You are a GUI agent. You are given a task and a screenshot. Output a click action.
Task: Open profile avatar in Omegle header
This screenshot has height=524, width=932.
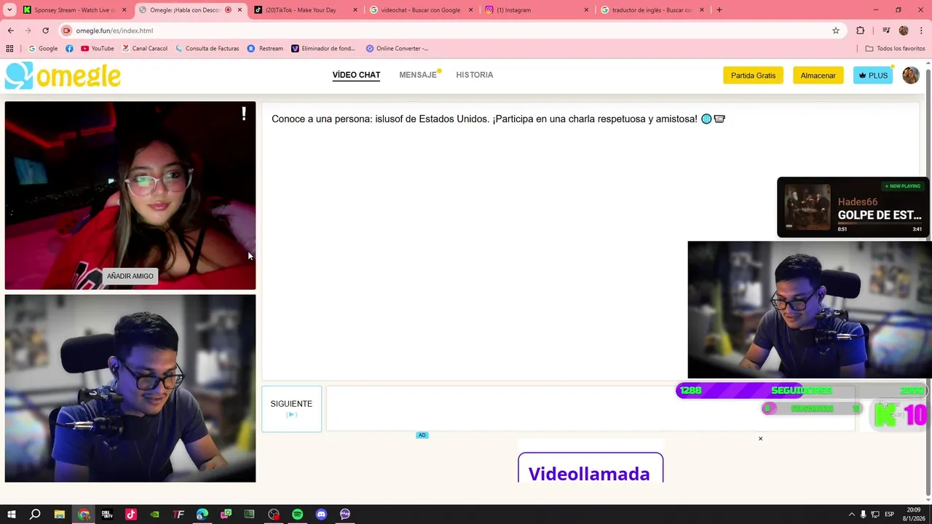911,75
